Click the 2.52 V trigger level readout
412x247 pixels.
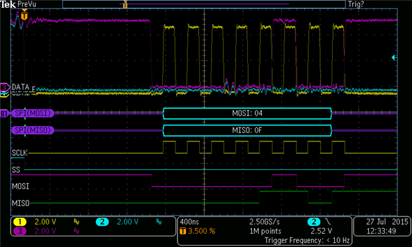click(321, 231)
